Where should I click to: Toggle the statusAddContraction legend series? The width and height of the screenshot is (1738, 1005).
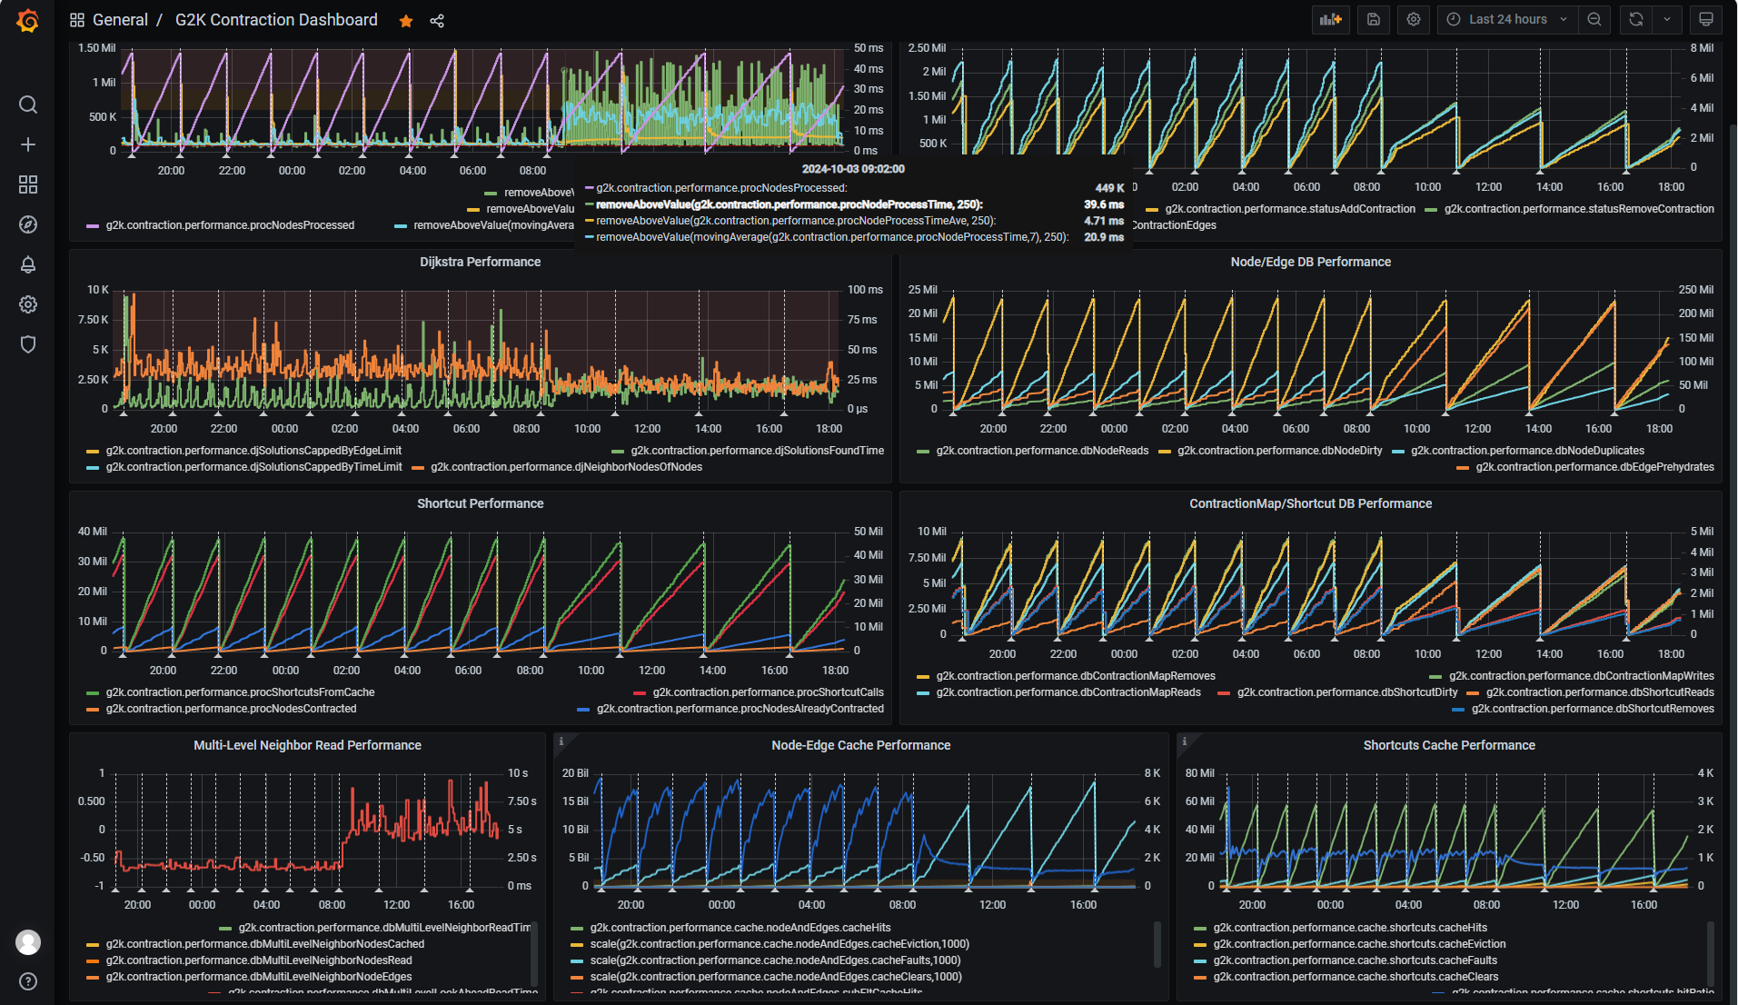click(1290, 209)
